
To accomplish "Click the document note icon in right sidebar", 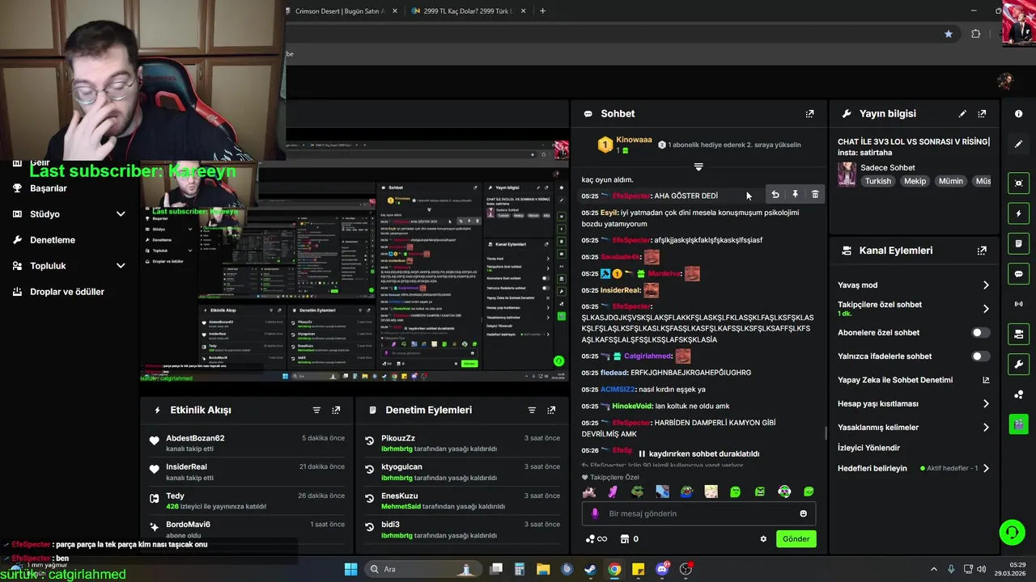I will click(x=1018, y=243).
